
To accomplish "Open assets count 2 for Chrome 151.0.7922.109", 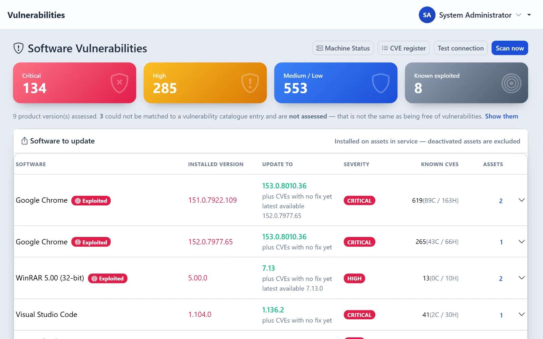I will (x=501, y=201).
